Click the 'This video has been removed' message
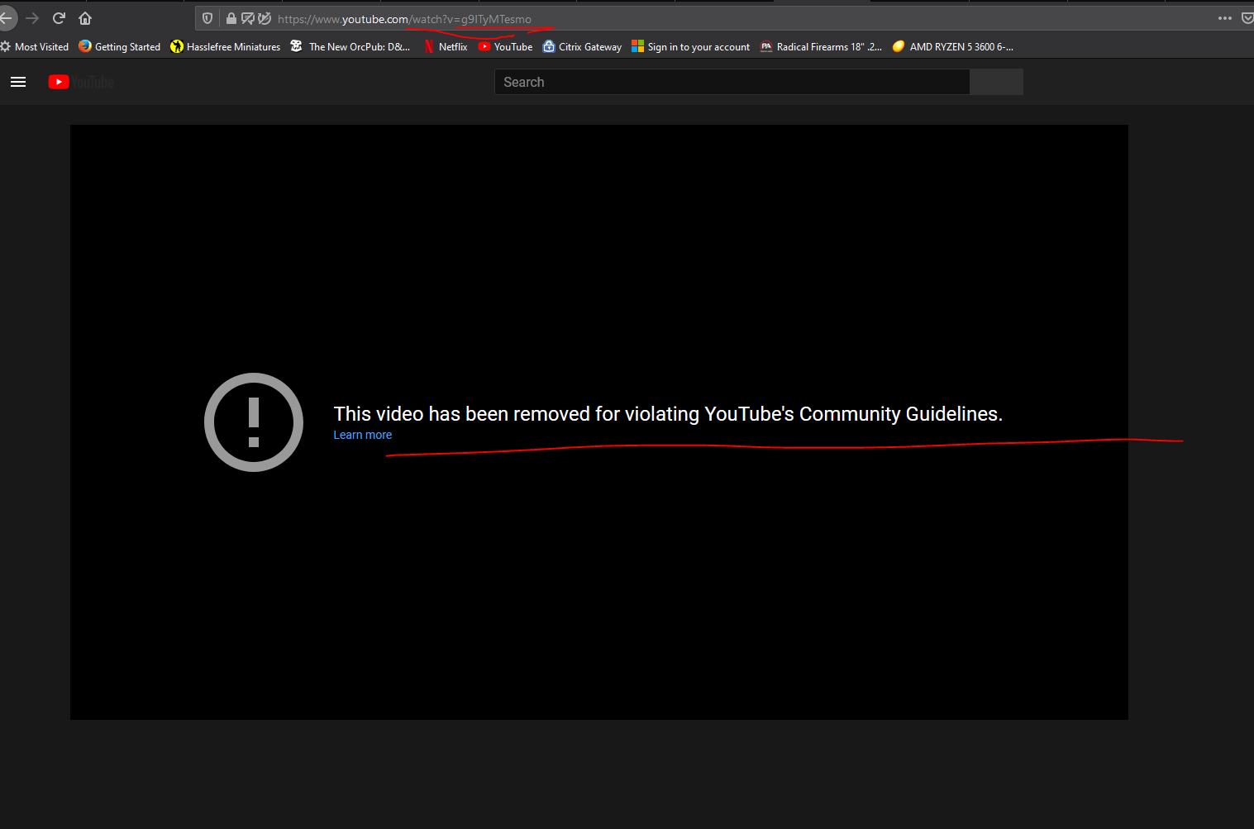The height and width of the screenshot is (829, 1254). (x=668, y=414)
